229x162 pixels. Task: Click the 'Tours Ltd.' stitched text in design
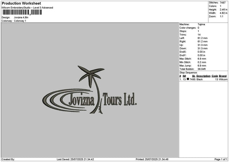(120, 99)
